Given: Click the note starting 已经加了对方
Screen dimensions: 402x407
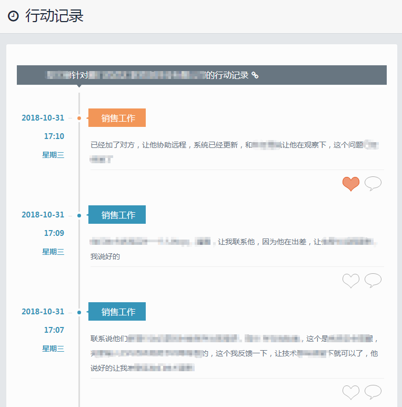Looking at the screenshot, I should [235, 152].
